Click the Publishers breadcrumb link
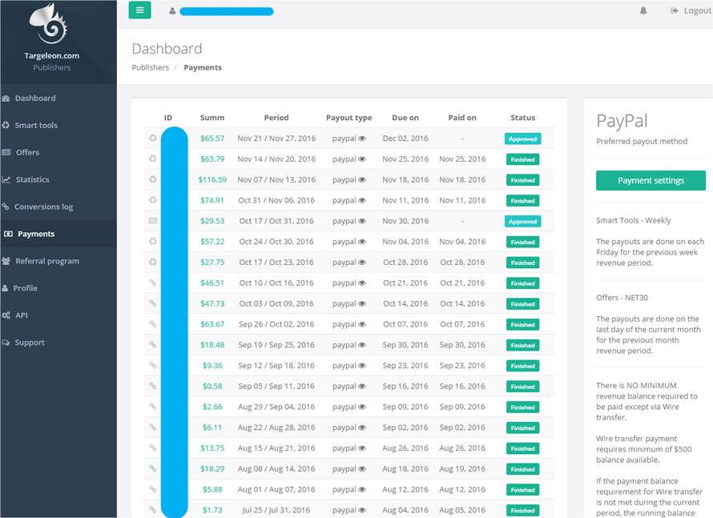 point(150,68)
